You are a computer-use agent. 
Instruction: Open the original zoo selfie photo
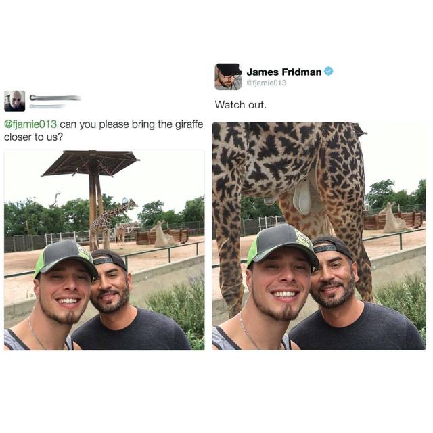pos(104,250)
